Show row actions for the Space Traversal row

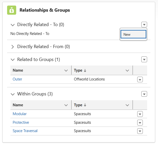tap(140, 131)
